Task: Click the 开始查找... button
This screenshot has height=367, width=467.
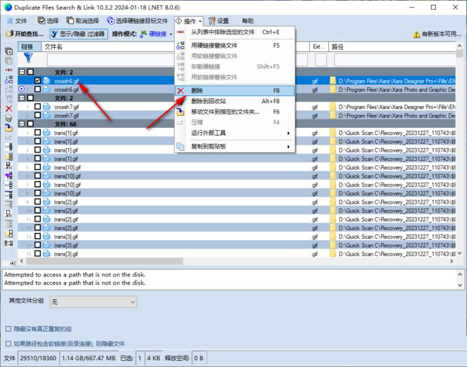Action: click(24, 34)
